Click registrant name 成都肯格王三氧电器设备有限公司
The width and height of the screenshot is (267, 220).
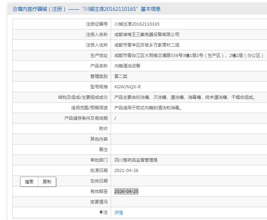coord(147,34)
